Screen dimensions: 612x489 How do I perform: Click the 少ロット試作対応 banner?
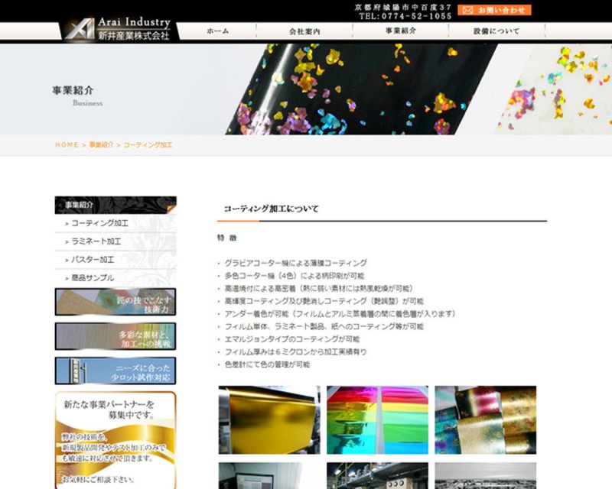pyautogui.click(x=116, y=371)
